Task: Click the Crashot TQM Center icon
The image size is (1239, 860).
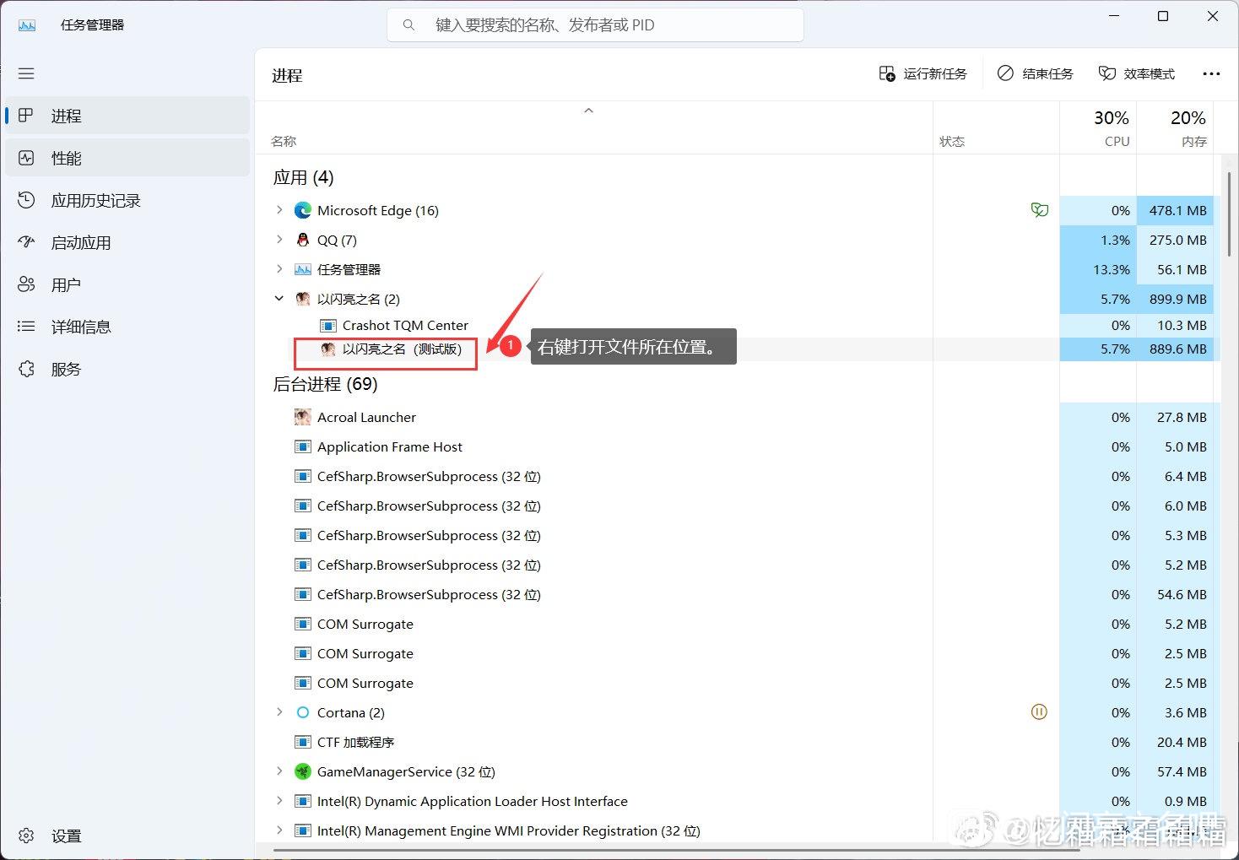Action: (327, 325)
